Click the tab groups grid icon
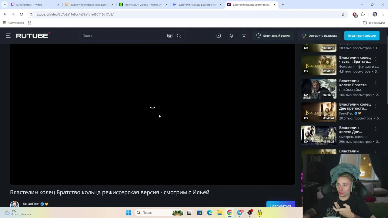This screenshot has width=388, height=218. [x=29, y=23]
